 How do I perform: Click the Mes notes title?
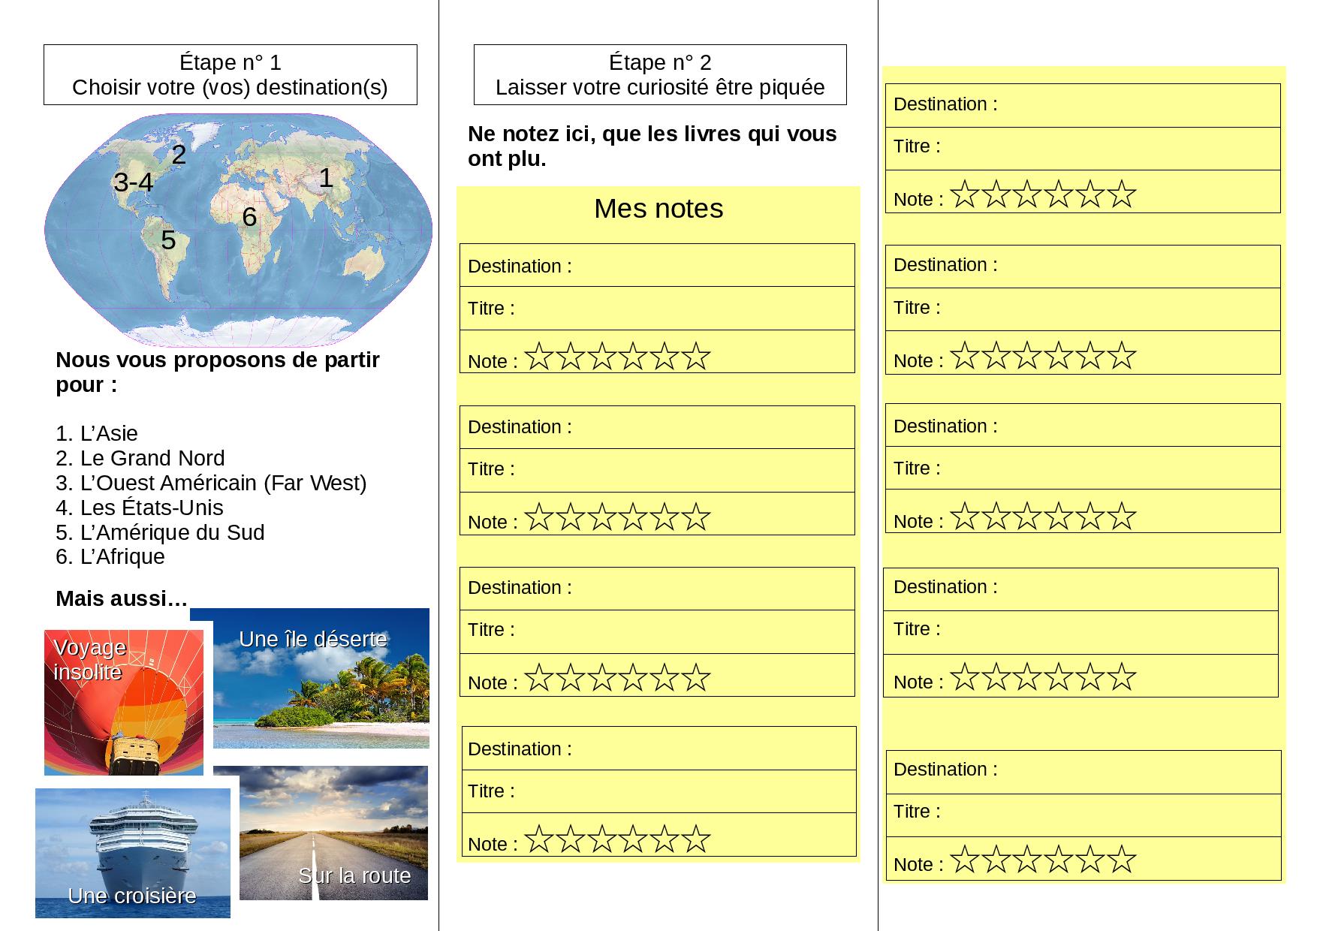658,209
